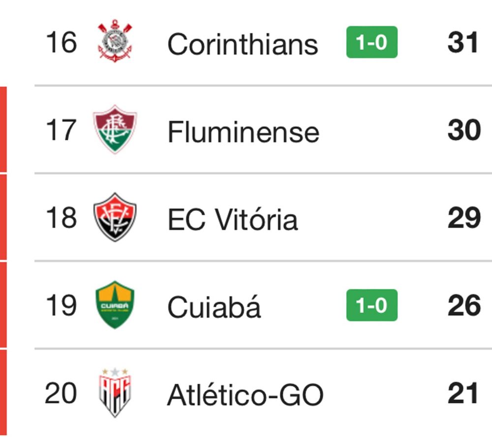Open the Corinthians club crest
This screenshot has width=492, height=437.
pos(115,41)
